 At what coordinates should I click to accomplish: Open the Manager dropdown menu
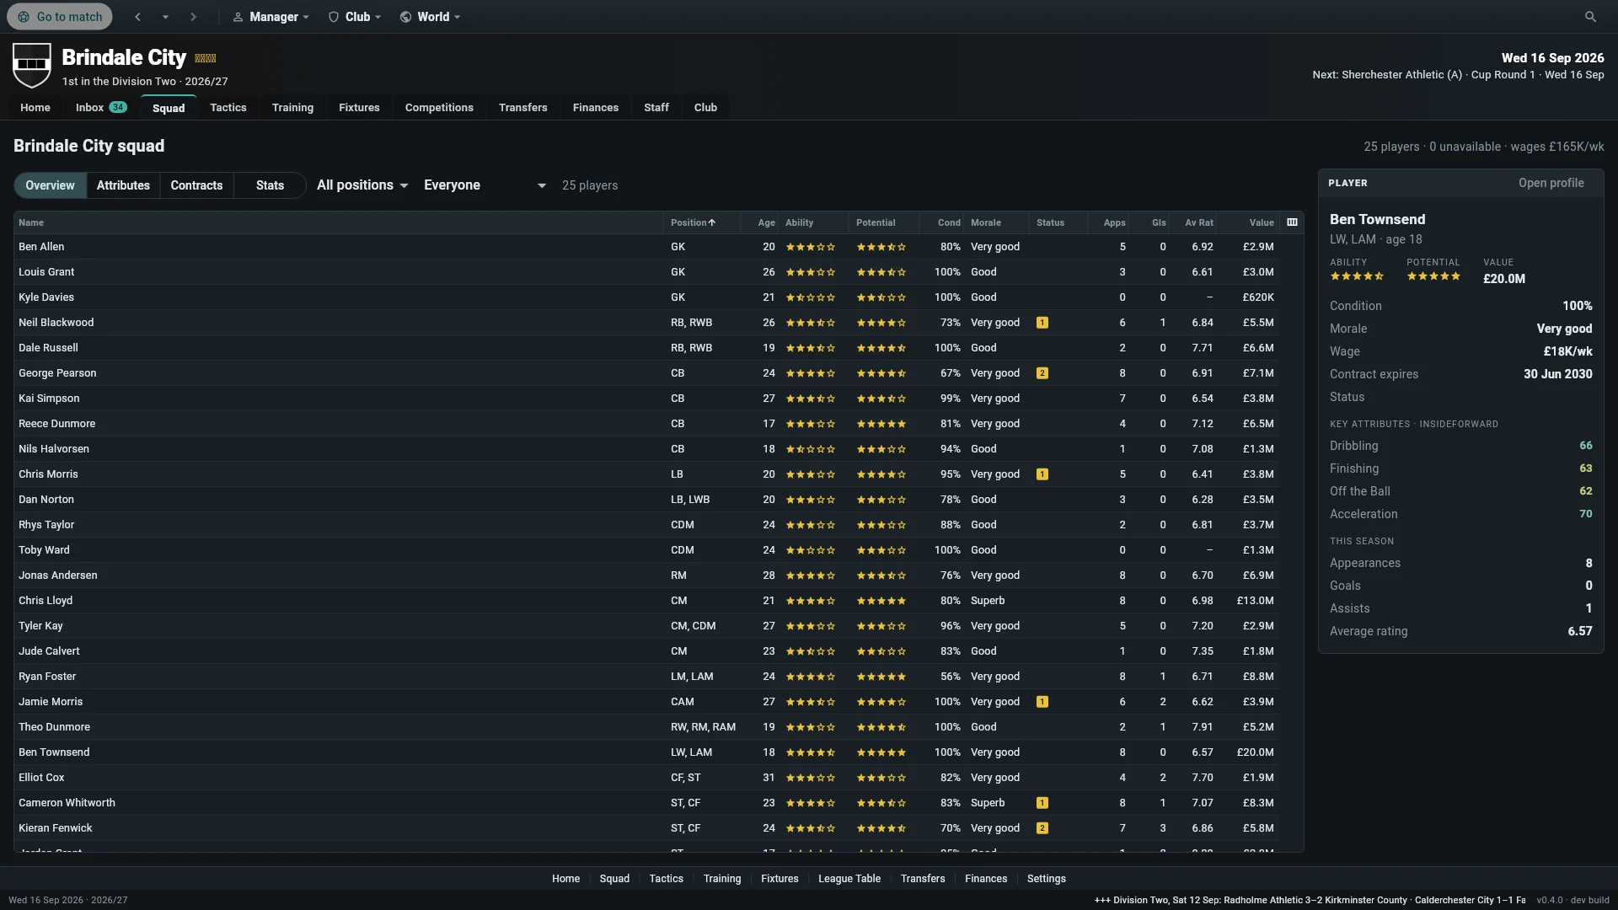[x=271, y=17]
